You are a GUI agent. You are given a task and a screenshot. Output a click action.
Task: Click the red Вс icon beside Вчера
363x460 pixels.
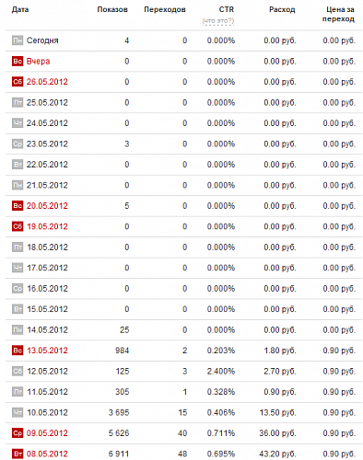[18, 62]
